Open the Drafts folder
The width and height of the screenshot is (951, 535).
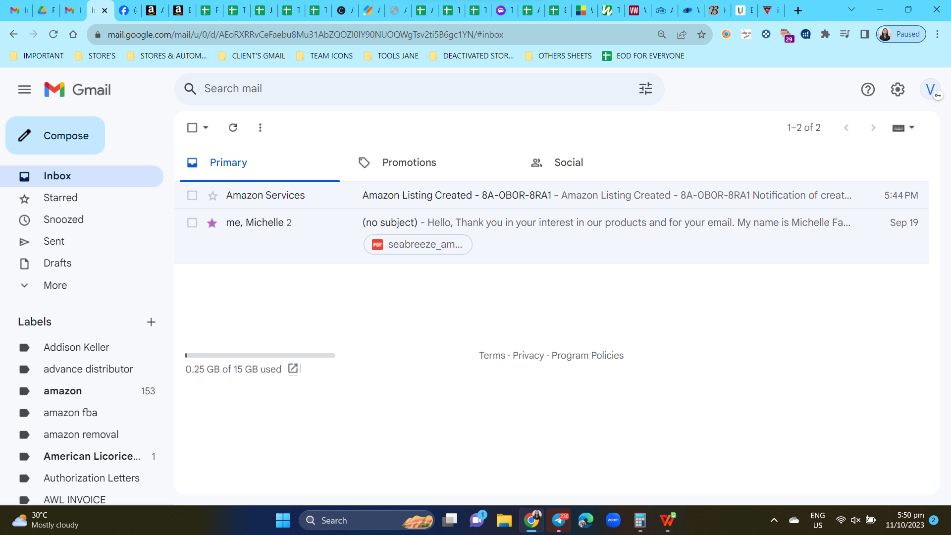(x=82, y=264)
